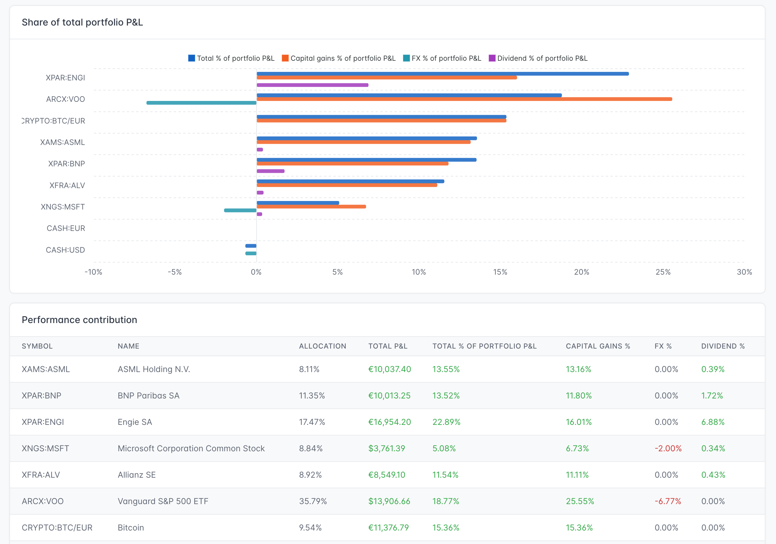Click the 25.55% capital gains cell
776x544 pixels.
click(x=580, y=501)
